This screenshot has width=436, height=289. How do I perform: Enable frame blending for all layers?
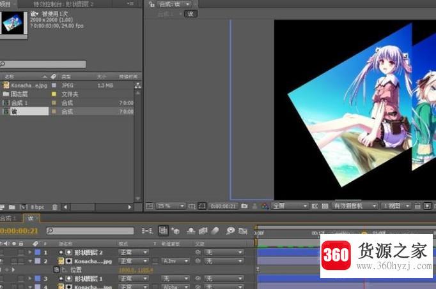pyautogui.click(x=203, y=231)
